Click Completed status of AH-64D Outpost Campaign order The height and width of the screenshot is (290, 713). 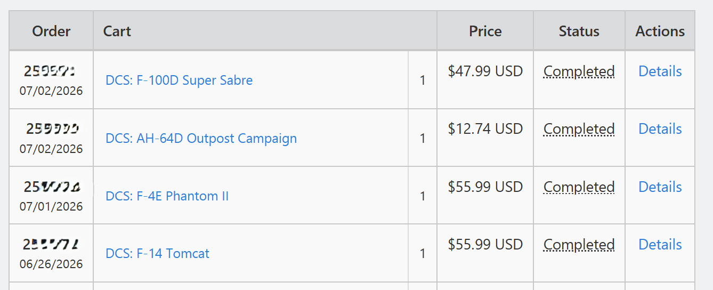[579, 129]
